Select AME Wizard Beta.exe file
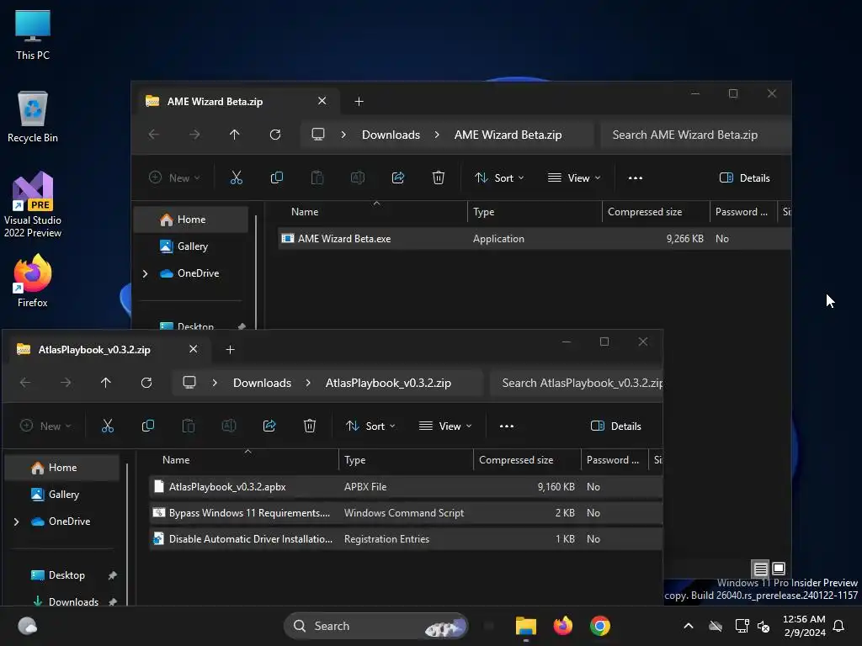The image size is (862, 646). [535, 238]
